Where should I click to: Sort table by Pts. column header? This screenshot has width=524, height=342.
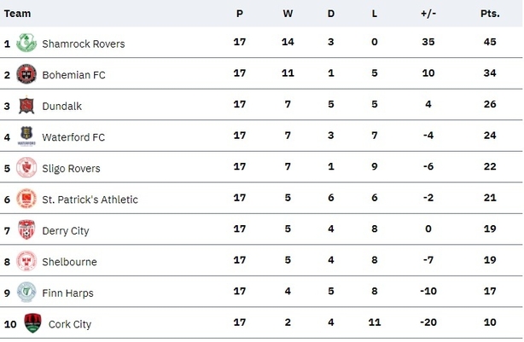tap(490, 14)
